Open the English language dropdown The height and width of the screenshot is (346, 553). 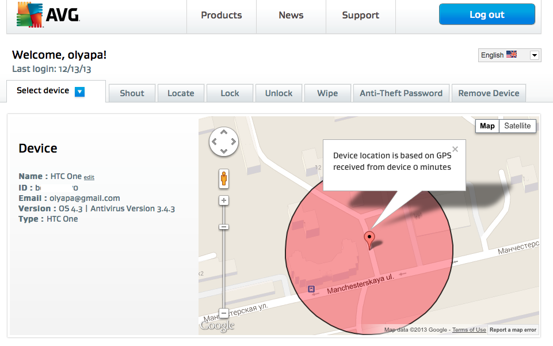pos(534,55)
